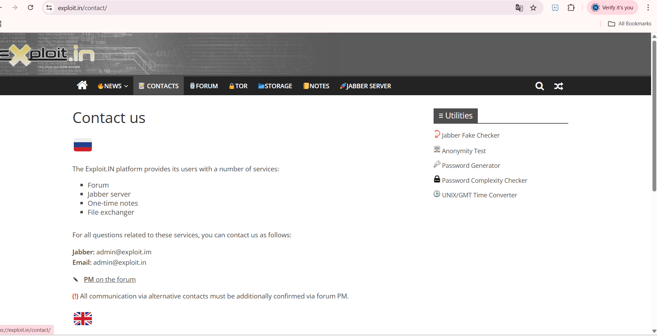657x336 pixels.
Task: Click the Russian flag language icon
Action: [x=83, y=145]
